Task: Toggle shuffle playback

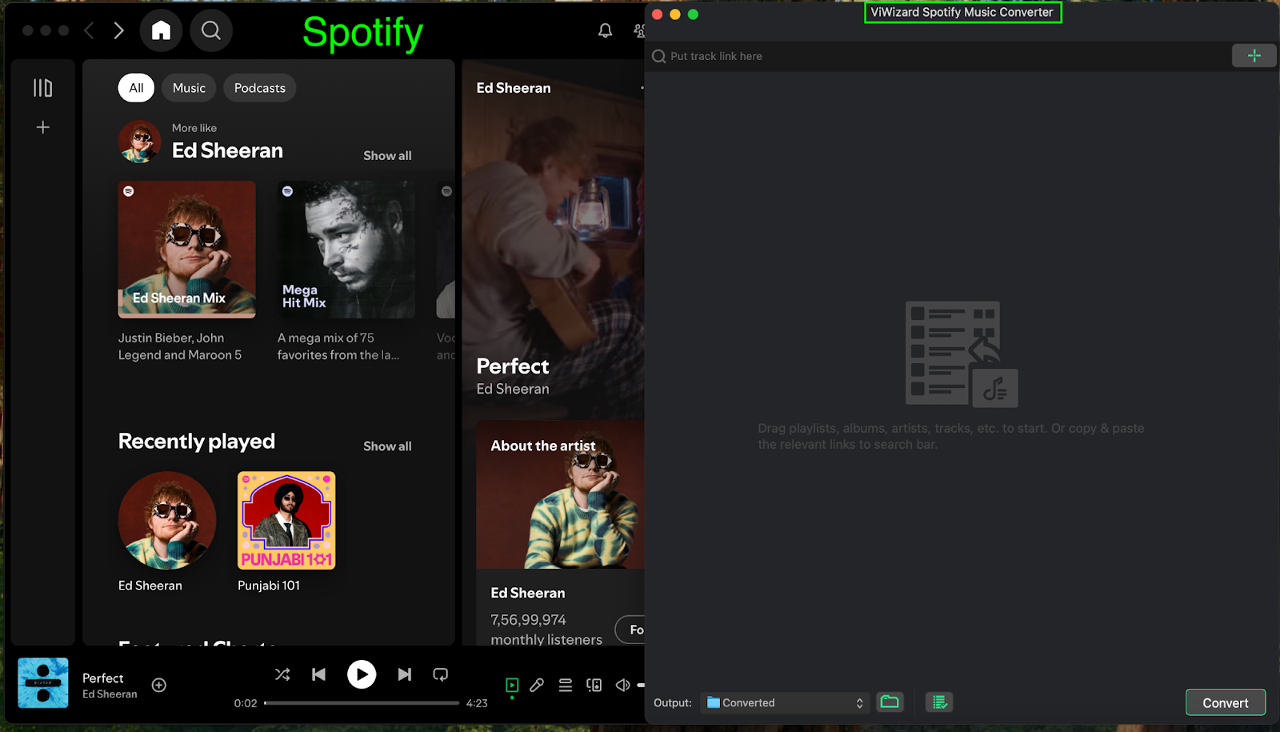Action: click(282, 674)
